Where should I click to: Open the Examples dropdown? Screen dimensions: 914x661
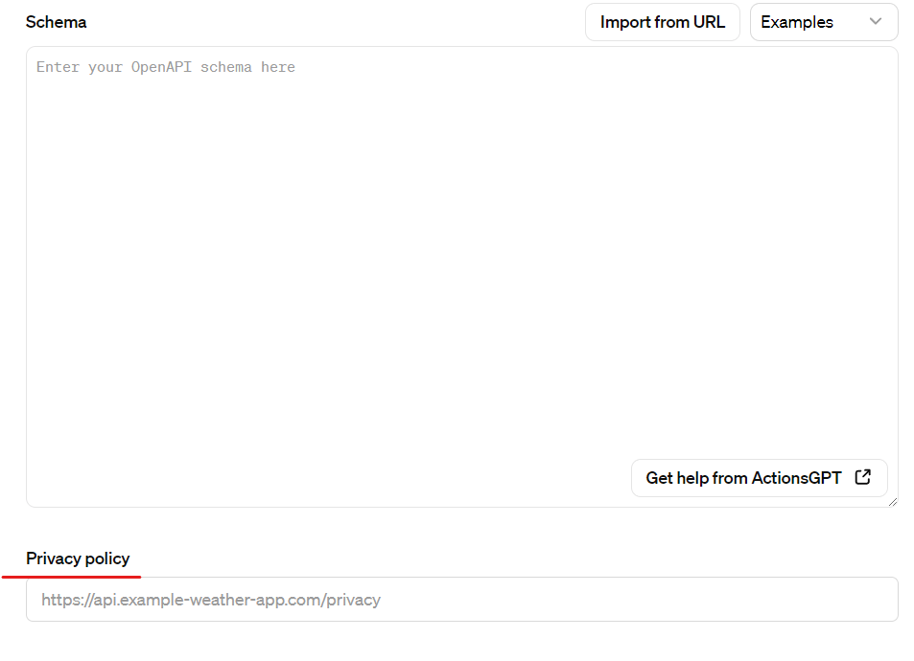pyautogui.click(x=824, y=22)
